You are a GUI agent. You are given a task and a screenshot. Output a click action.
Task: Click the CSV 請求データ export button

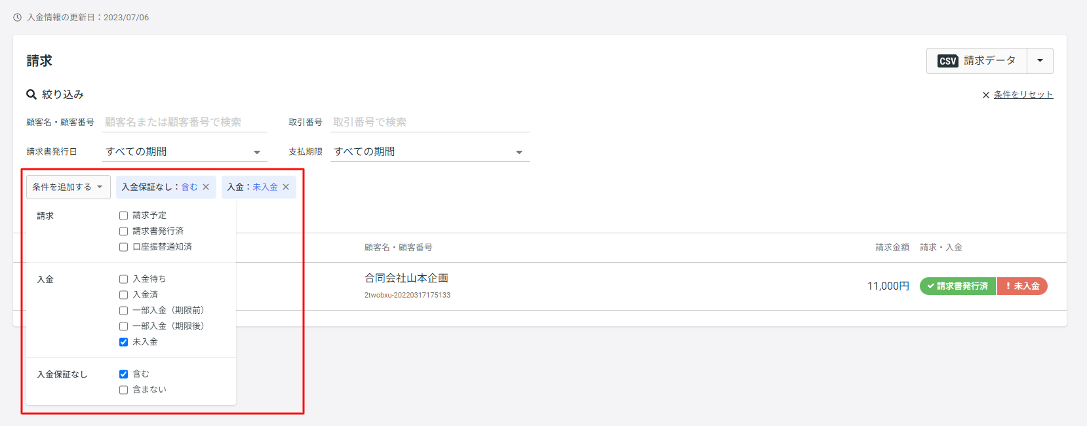(977, 61)
